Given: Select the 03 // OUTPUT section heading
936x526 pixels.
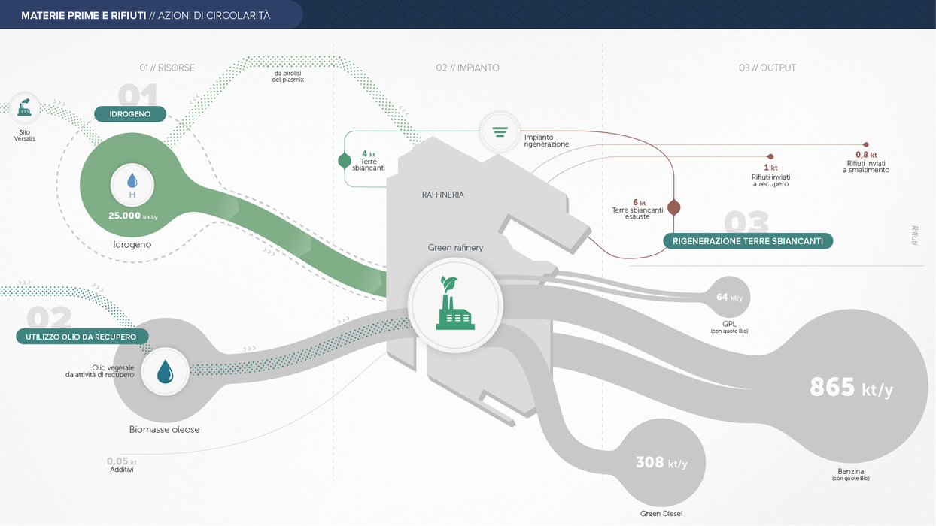Looking at the screenshot, I should (x=767, y=68).
